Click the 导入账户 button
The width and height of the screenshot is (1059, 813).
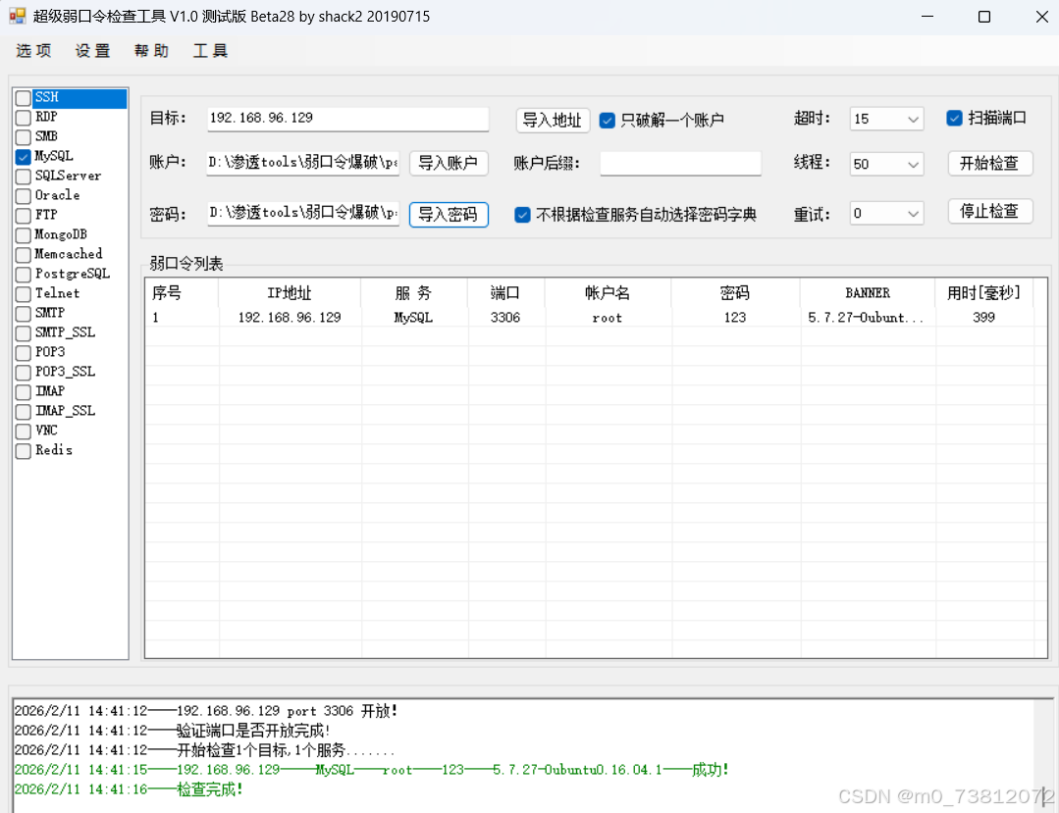click(x=449, y=163)
